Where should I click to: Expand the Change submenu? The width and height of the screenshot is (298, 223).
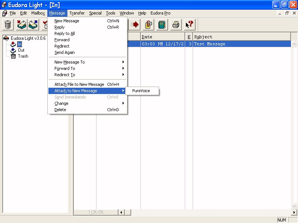[x=87, y=103]
